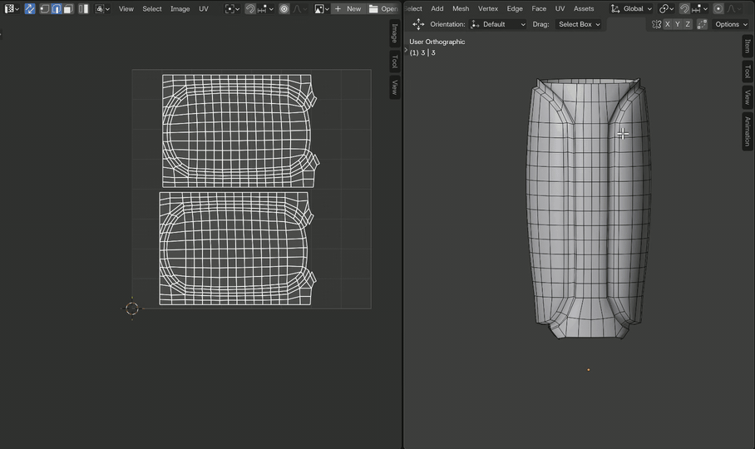
Task: Toggle proportional editing in 3D viewport
Action: click(718, 8)
